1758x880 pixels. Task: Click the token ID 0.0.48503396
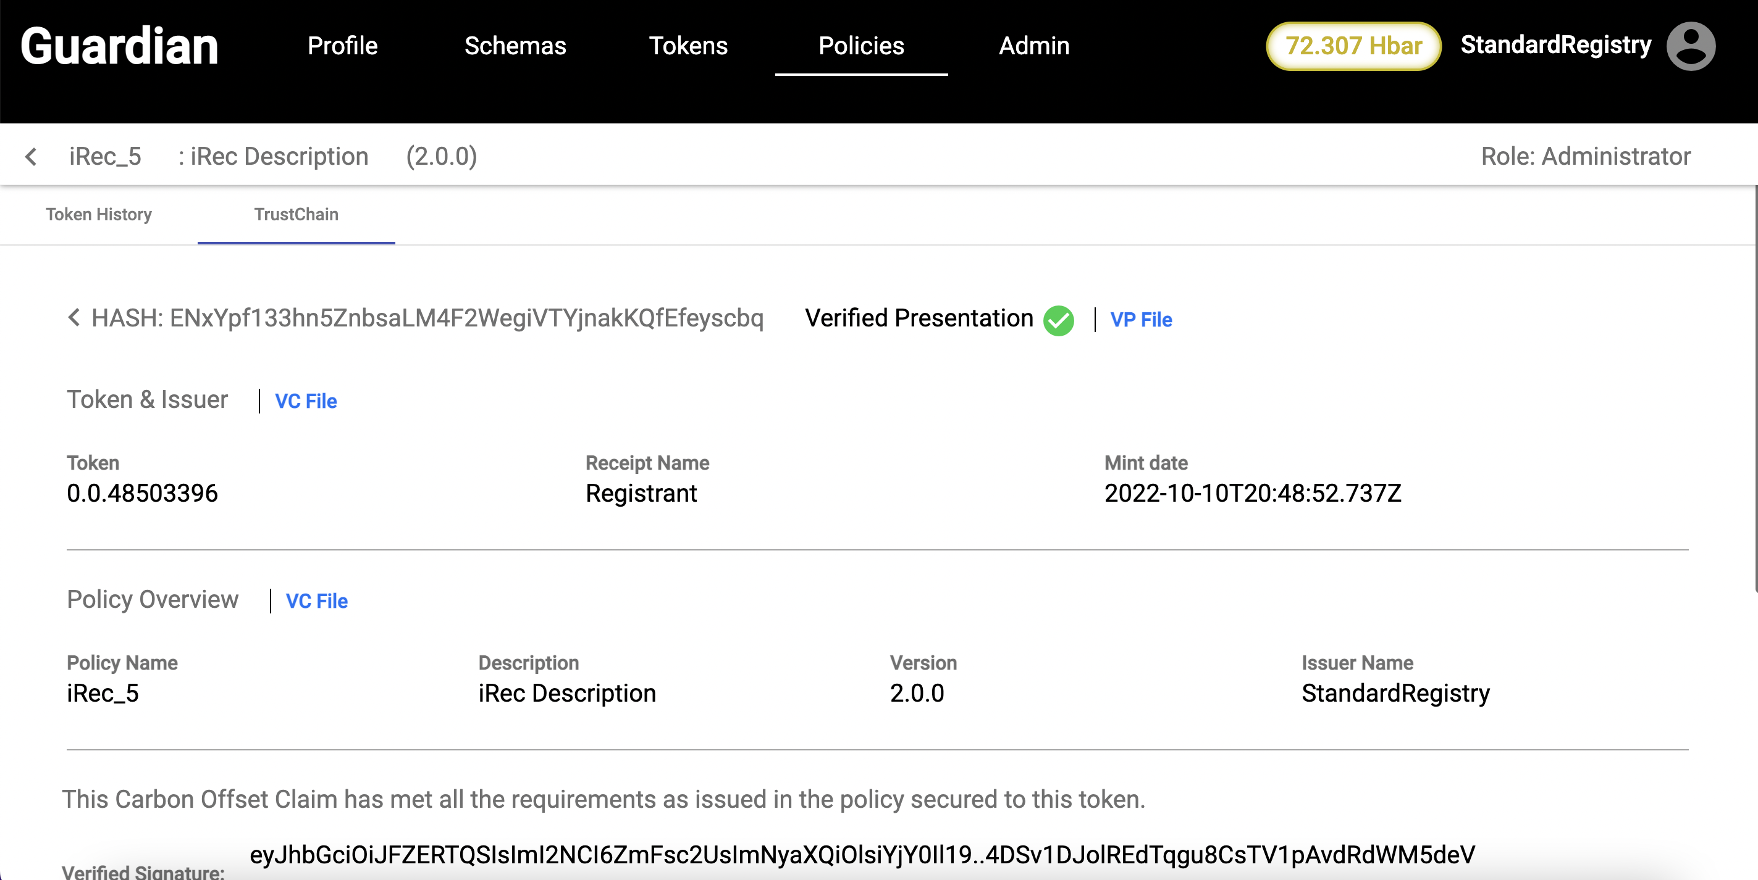pos(143,493)
